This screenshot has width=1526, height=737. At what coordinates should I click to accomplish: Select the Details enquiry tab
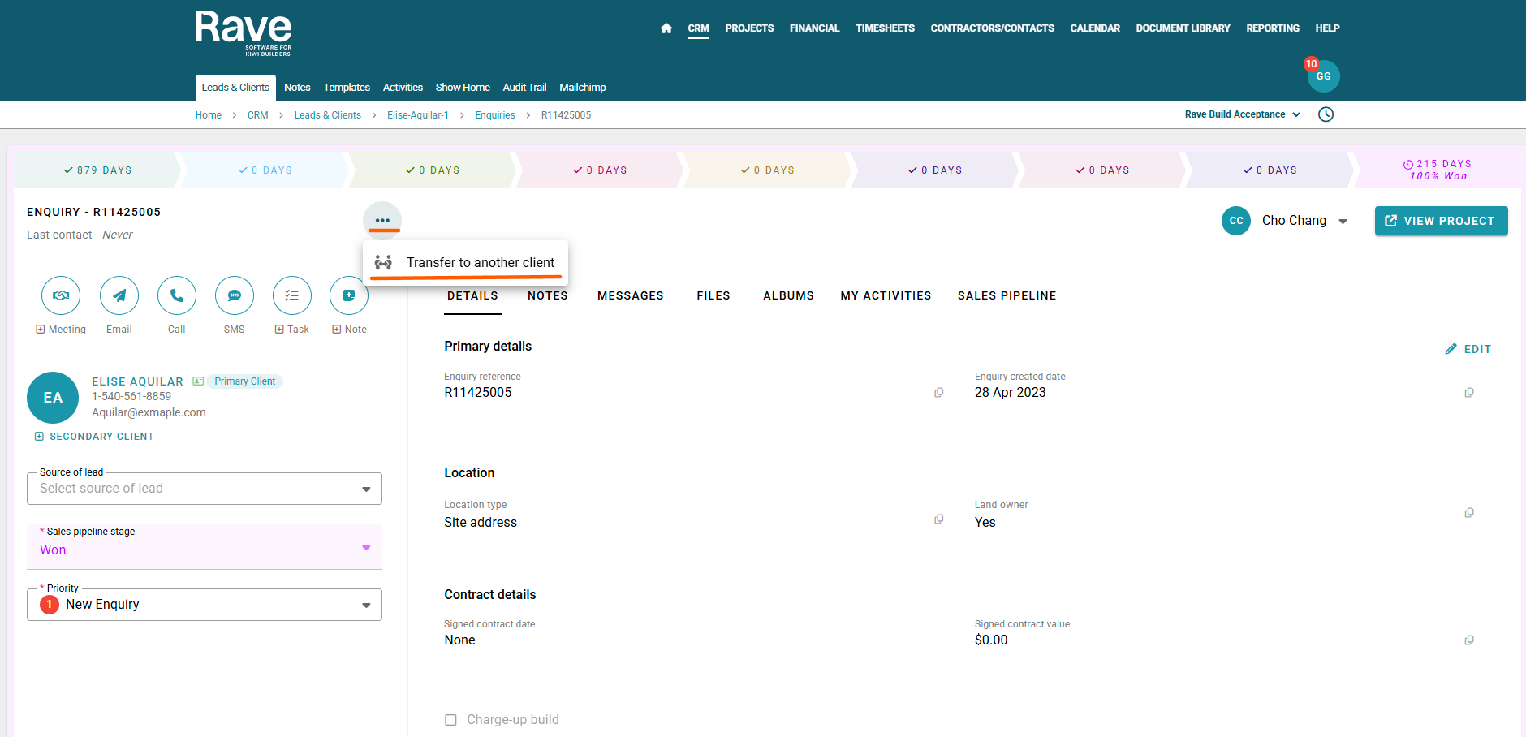pyautogui.click(x=472, y=296)
